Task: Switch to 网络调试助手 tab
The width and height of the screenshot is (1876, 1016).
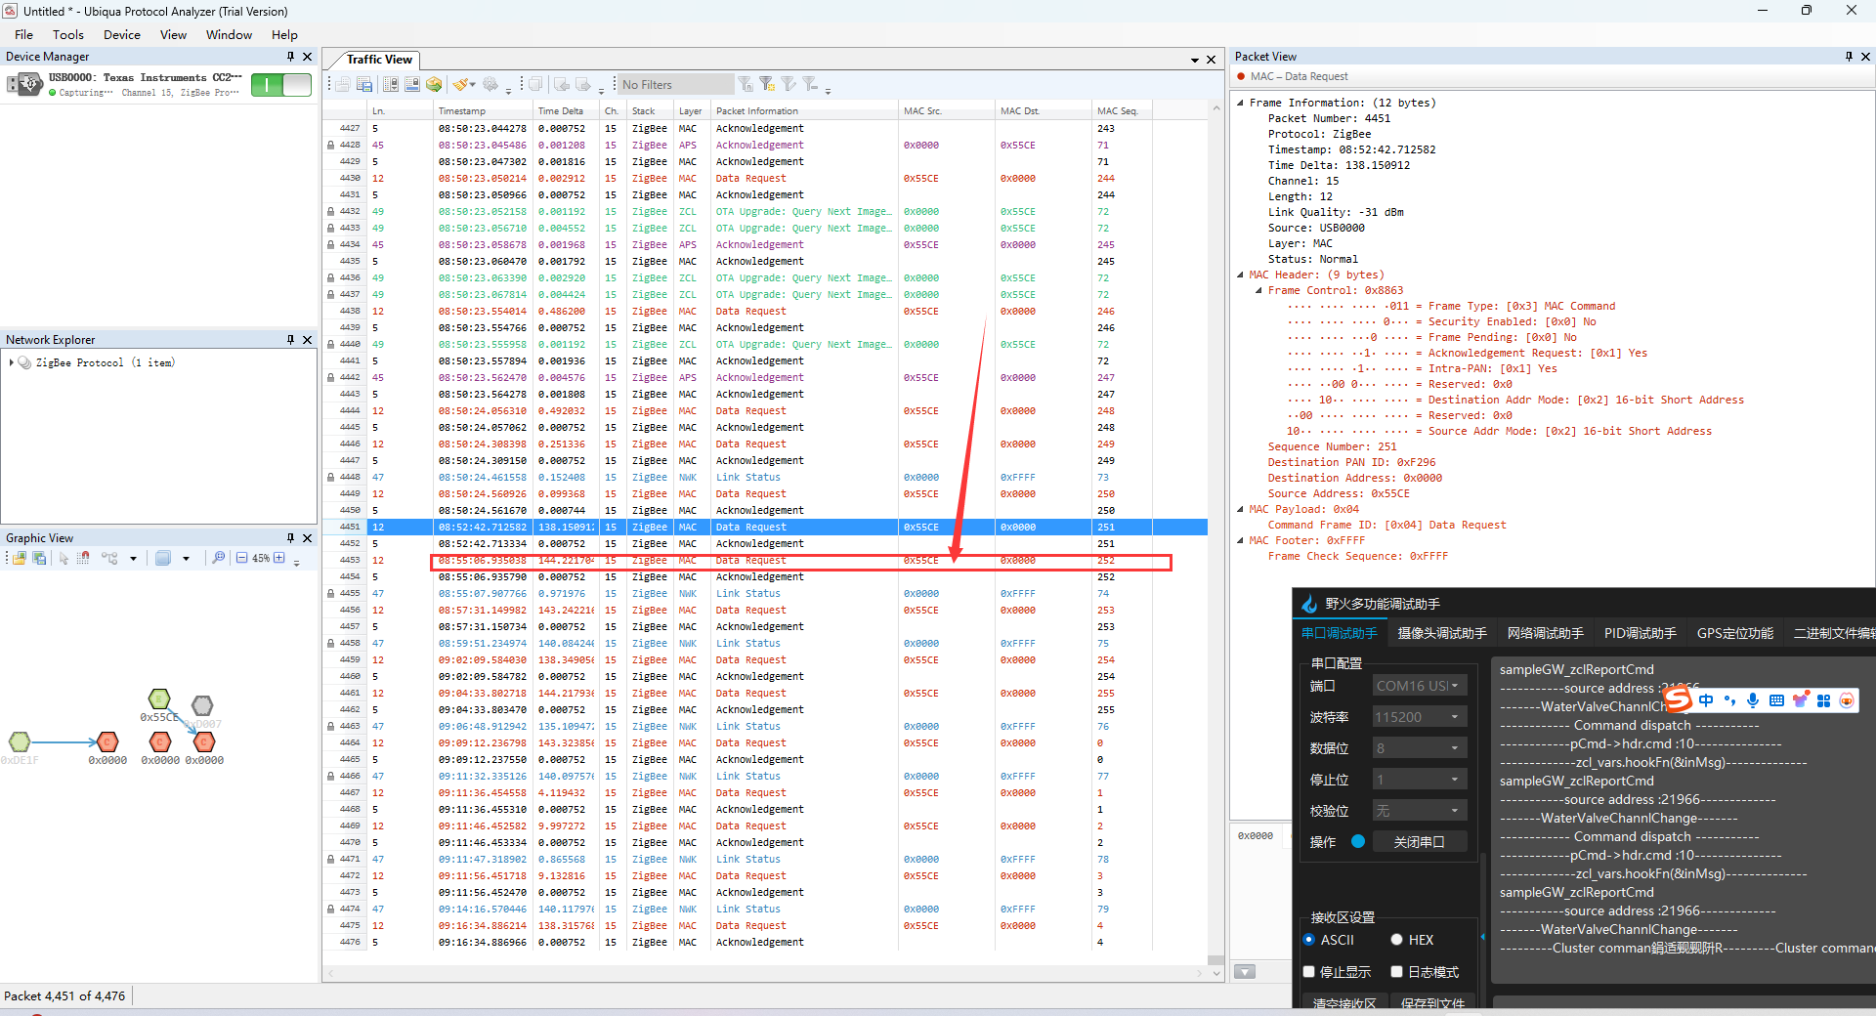Action: [1546, 633]
